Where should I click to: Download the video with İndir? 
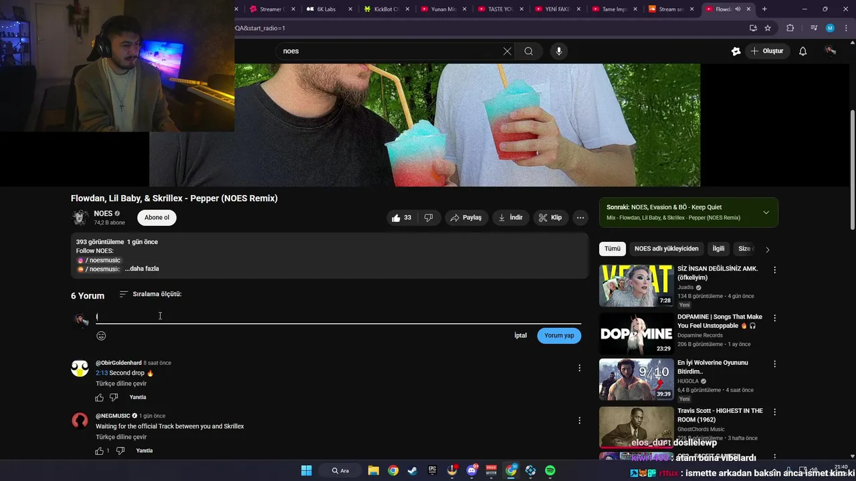tap(510, 218)
